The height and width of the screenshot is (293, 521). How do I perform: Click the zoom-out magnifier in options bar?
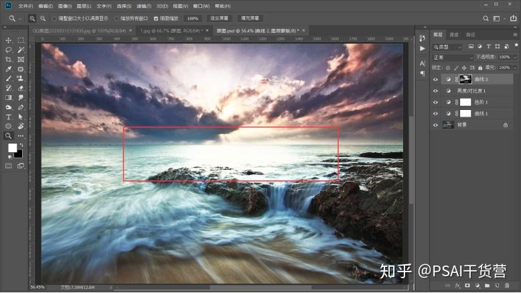point(43,19)
